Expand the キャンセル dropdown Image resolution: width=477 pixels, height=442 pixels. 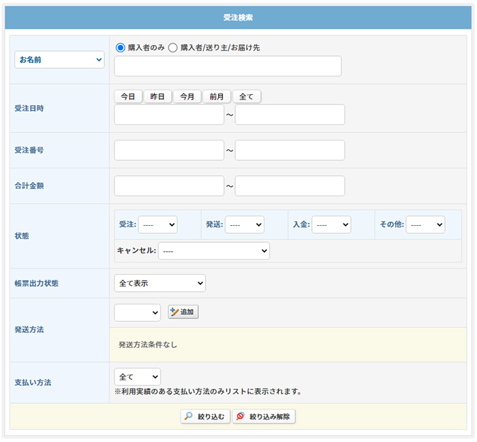tap(214, 251)
